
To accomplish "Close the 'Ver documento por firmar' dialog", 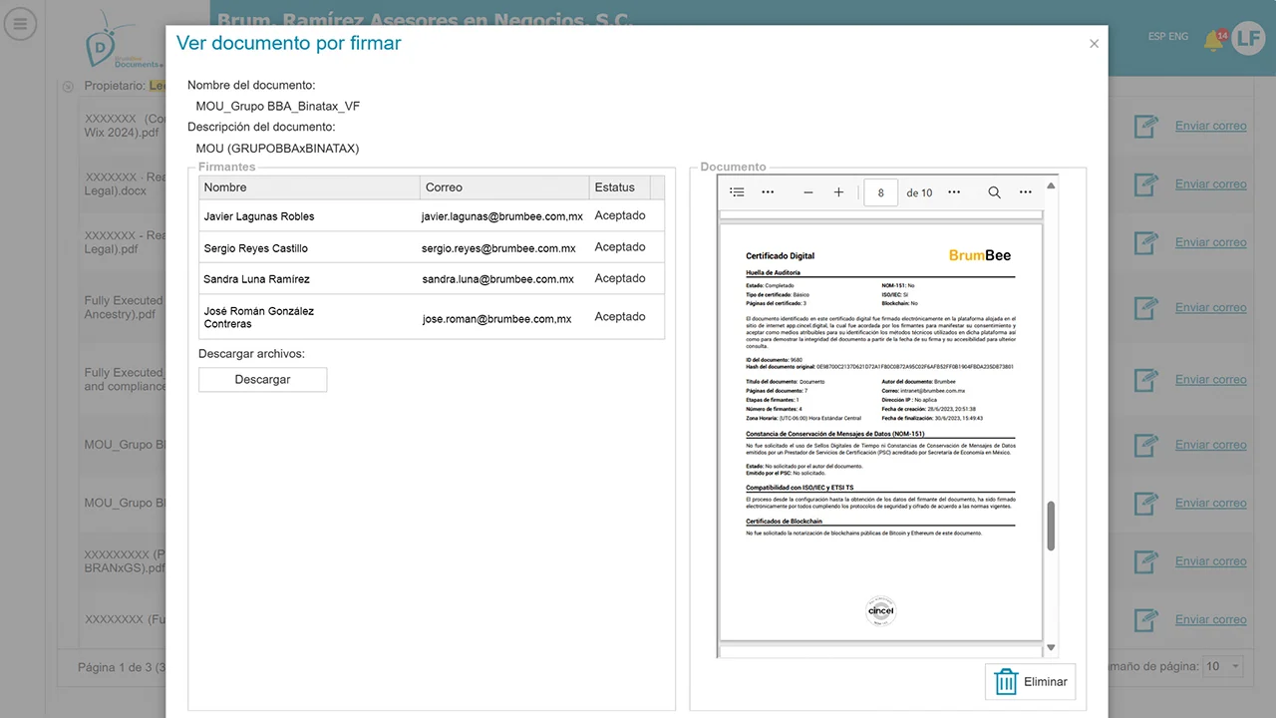I will point(1094,44).
